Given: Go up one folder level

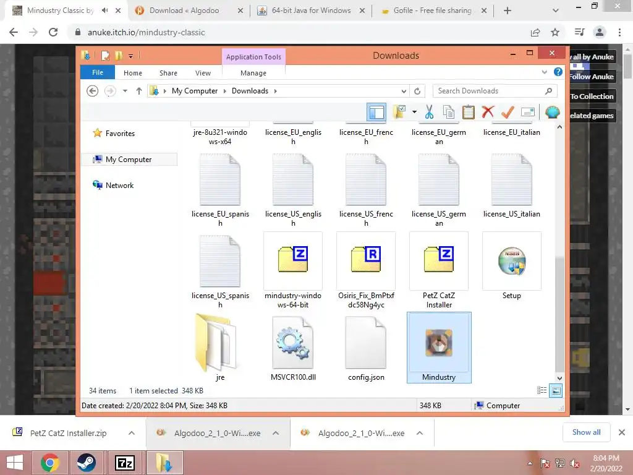Looking at the screenshot, I should point(139,91).
